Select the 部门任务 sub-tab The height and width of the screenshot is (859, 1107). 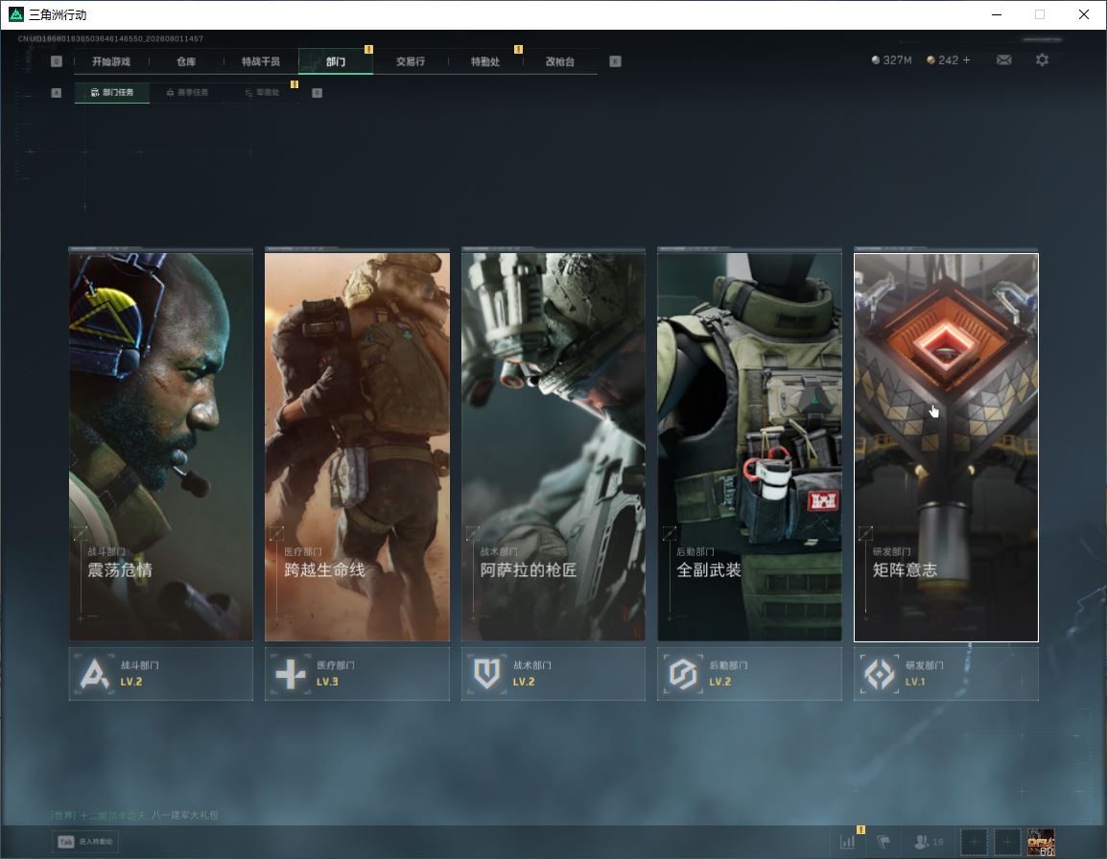(x=112, y=92)
